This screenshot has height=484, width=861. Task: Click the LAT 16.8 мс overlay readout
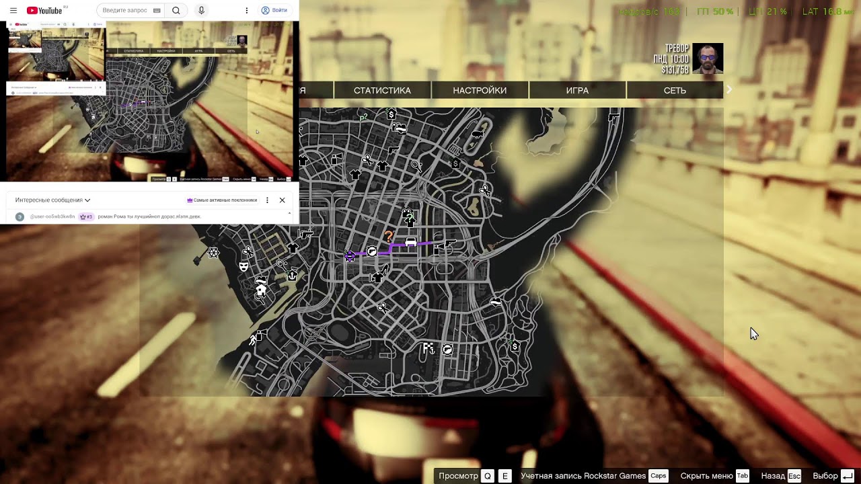click(828, 11)
